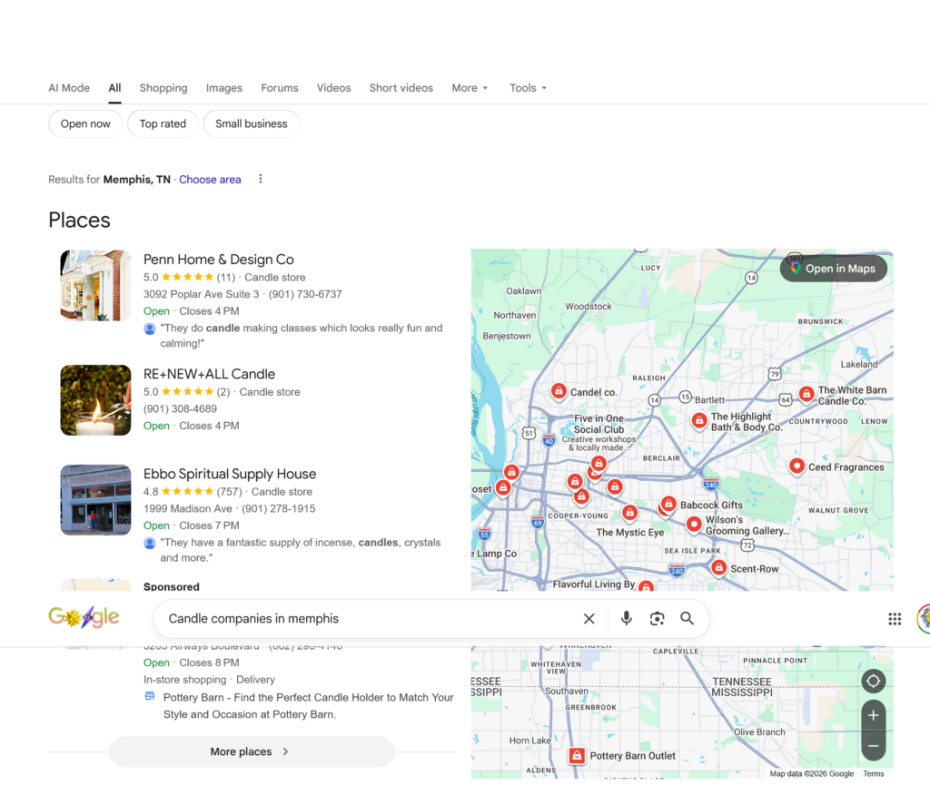Click RE+NEW+ALL Candle photo thumbnail
This screenshot has width=930, height=805.
click(x=95, y=400)
